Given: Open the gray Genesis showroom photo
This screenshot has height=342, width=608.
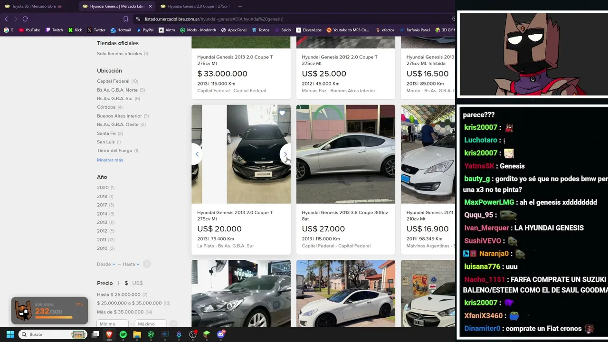Looking at the screenshot, I should (x=241, y=294).
